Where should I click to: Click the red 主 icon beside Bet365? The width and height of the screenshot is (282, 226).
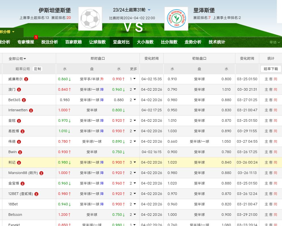24,100
